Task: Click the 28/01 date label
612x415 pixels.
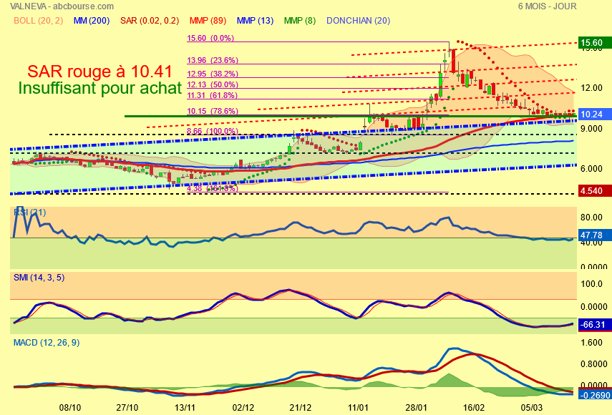Action: tap(416, 408)
